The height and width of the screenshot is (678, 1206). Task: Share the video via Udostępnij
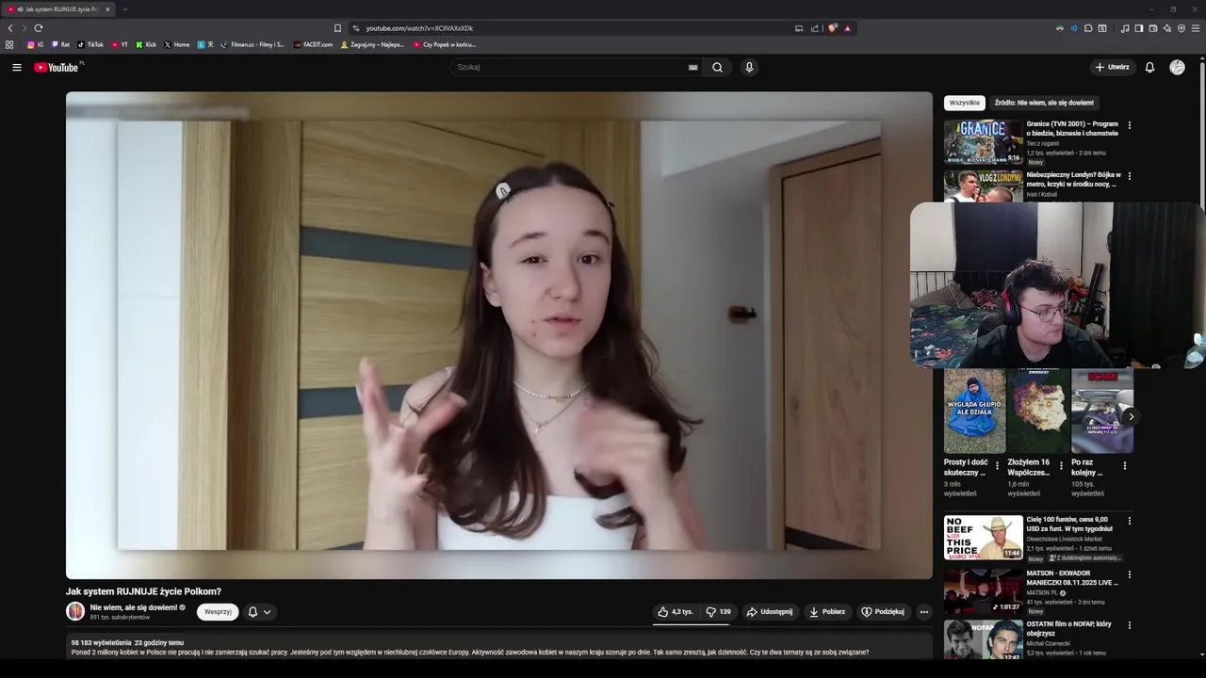[x=770, y=611]
